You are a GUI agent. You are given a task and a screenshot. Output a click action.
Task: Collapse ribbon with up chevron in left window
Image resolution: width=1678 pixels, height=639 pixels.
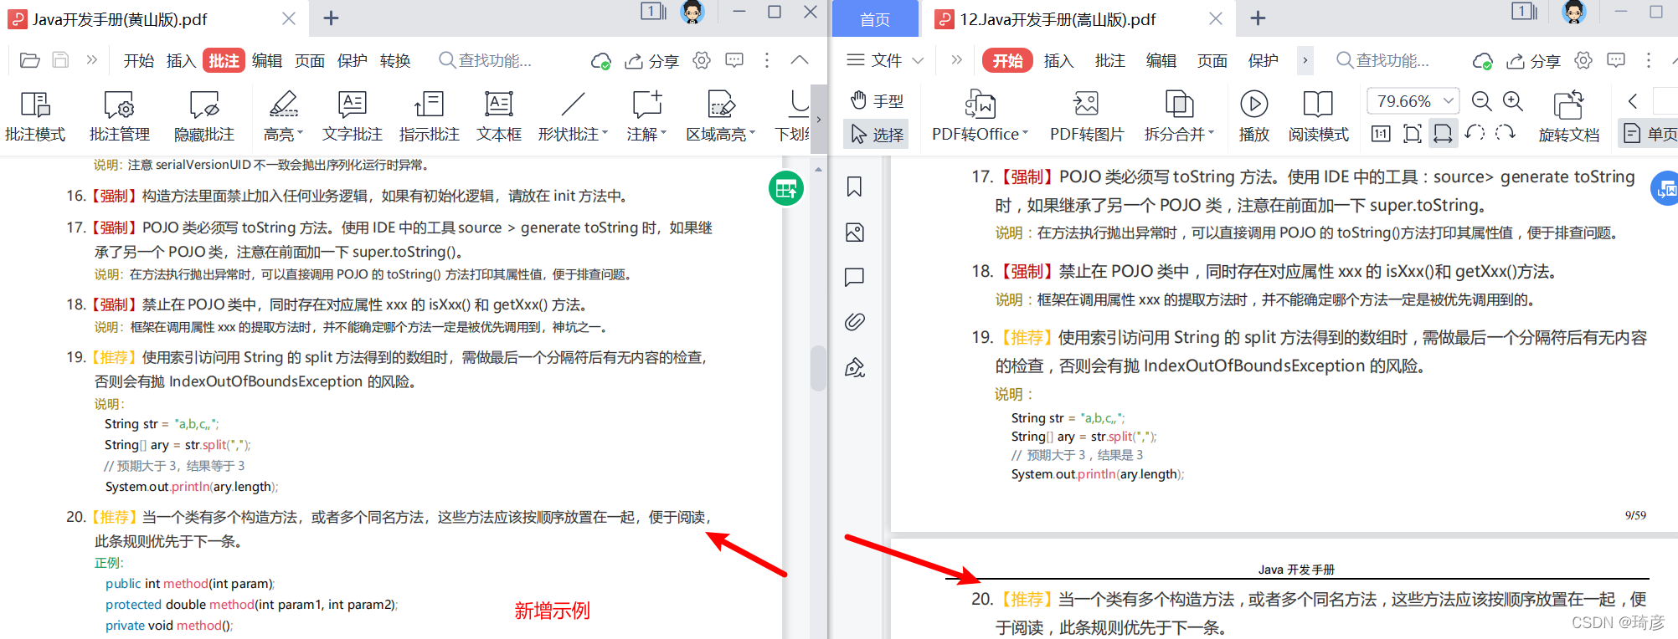[800, 60]
